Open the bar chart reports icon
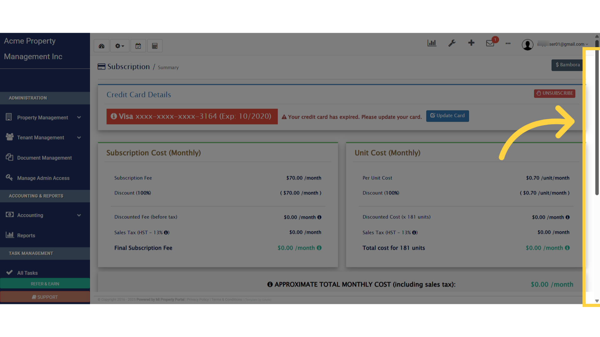The height and width of the screenshot is (337, 600). [432, 43]
